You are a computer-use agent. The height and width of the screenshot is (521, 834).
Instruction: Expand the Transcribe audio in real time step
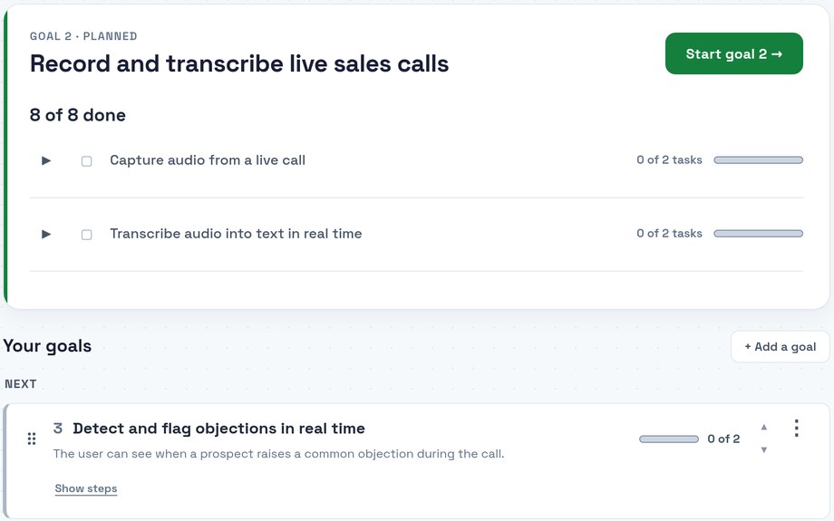[x=46, y=234]
